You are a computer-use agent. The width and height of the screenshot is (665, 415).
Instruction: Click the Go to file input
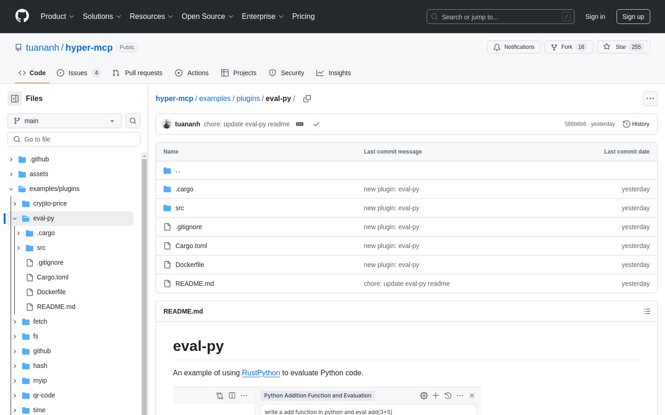pos(74,139)
